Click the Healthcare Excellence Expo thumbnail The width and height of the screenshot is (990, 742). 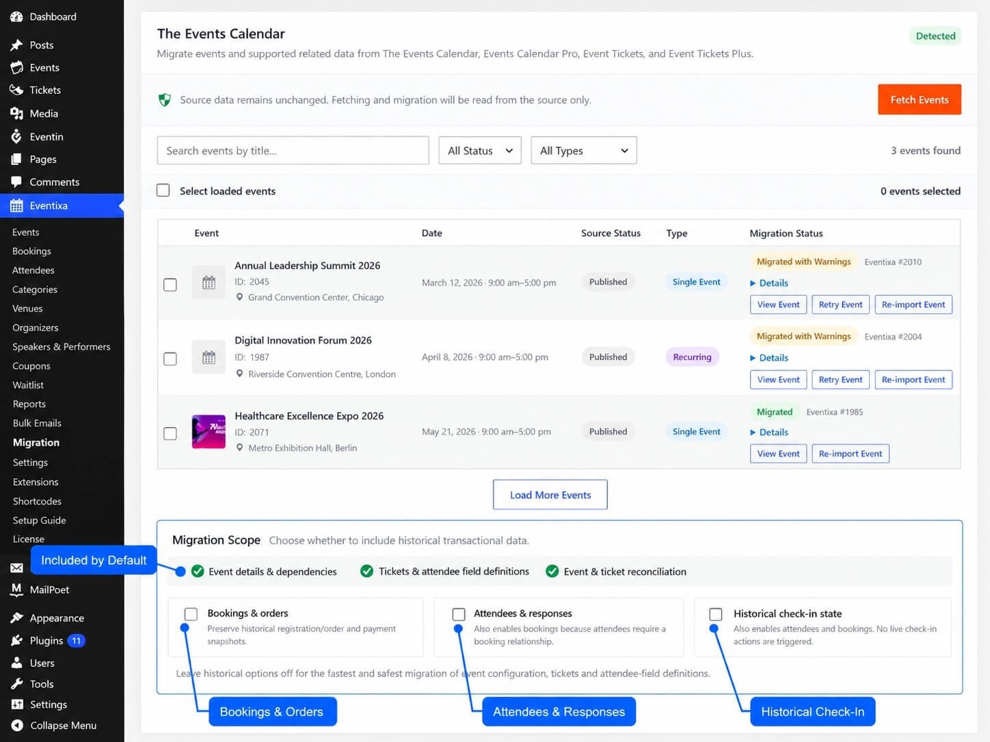pos(209,432)
